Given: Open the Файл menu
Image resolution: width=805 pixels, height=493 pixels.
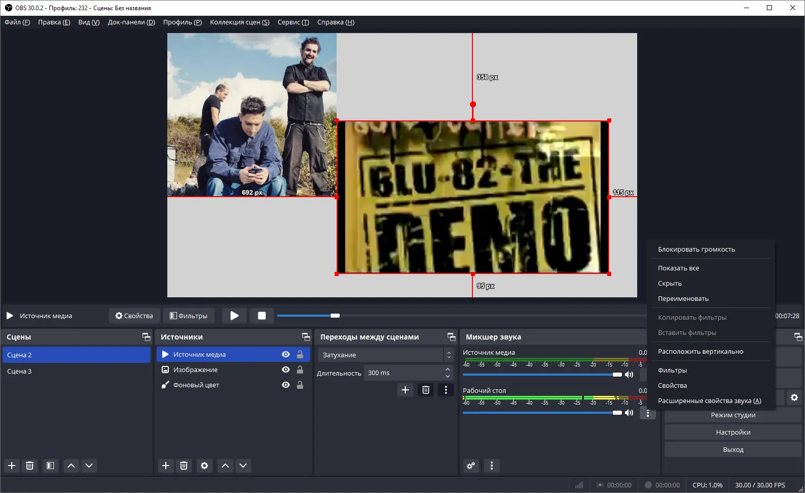Looking at the screenshot, I should coord(17,22).
